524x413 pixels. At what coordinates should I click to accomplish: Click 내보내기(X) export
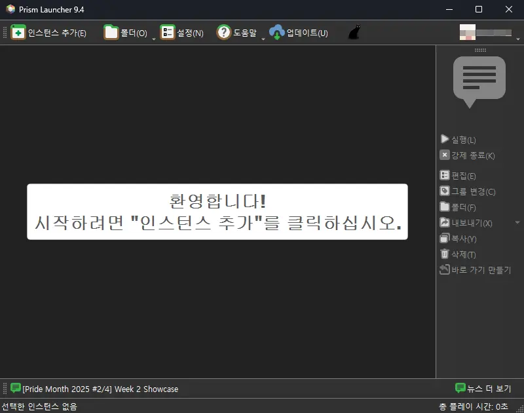coord(466,223)
